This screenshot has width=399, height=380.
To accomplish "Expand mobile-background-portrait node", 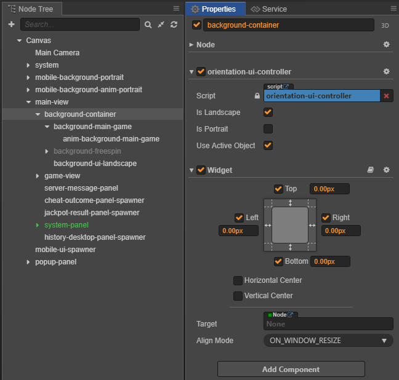I will tap(28, 77).
